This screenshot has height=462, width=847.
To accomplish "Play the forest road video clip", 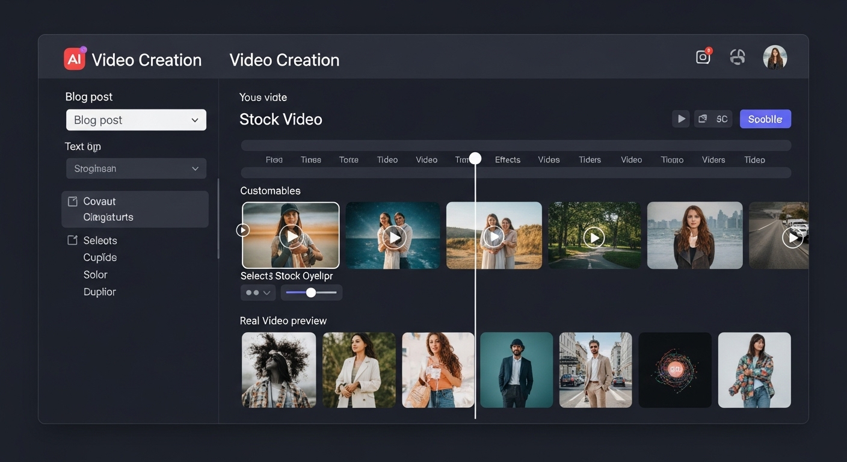I will (594, 238).
